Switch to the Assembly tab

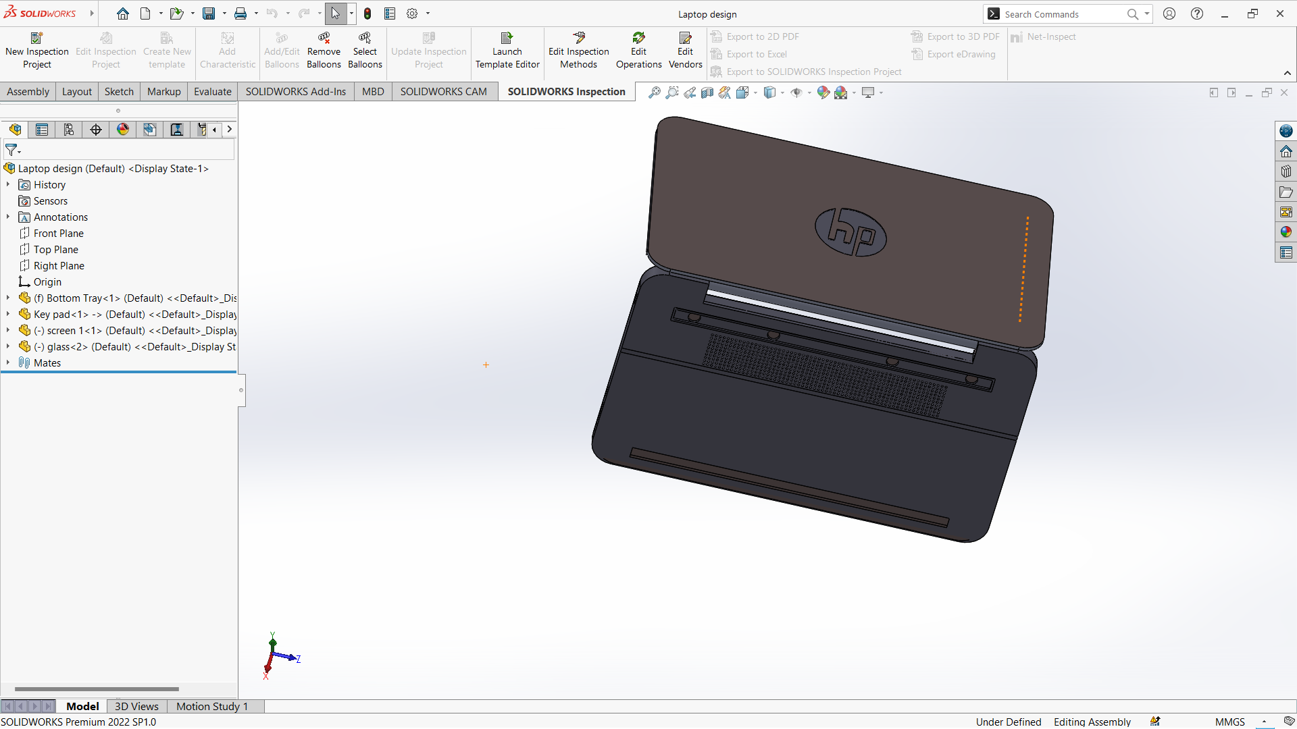click(x=28, y=92)
